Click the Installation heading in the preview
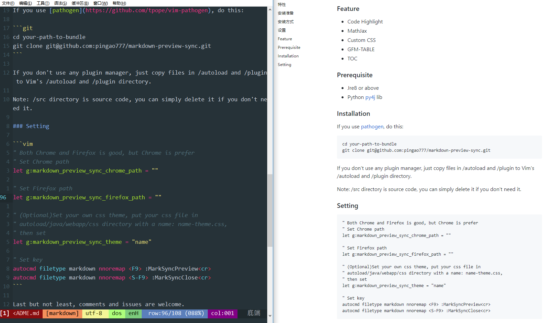The width and height of the screenshot is (547, 323). [353, 114]
